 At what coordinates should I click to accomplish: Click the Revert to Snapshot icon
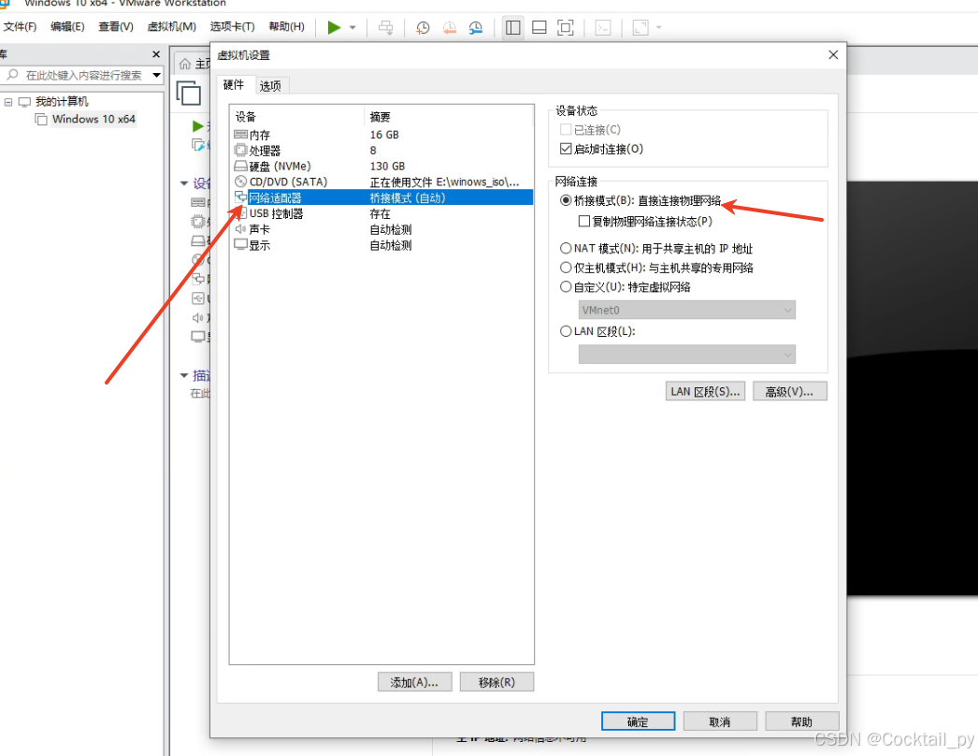pyautogui.click(x=449, y=27)
